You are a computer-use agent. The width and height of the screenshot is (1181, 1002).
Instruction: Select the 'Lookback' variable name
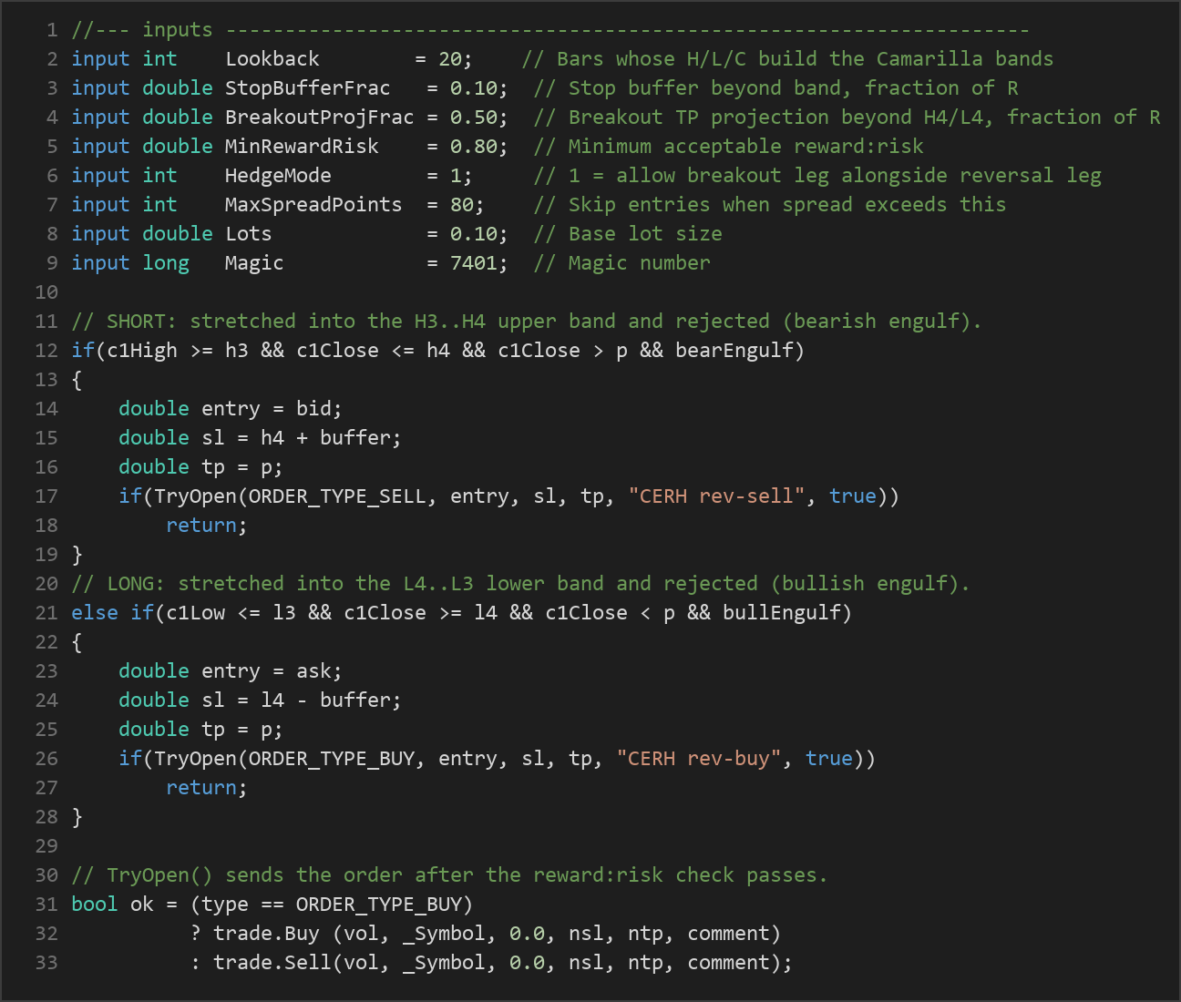point(272,59)
